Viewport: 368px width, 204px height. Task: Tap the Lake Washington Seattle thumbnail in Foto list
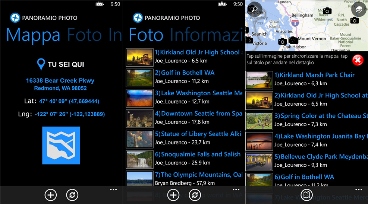click(x=140, y=98)
